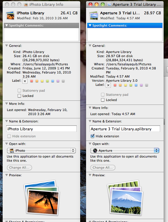
Task: Set the gray label in the iPhoto window
Action: [x=63, y=81]
